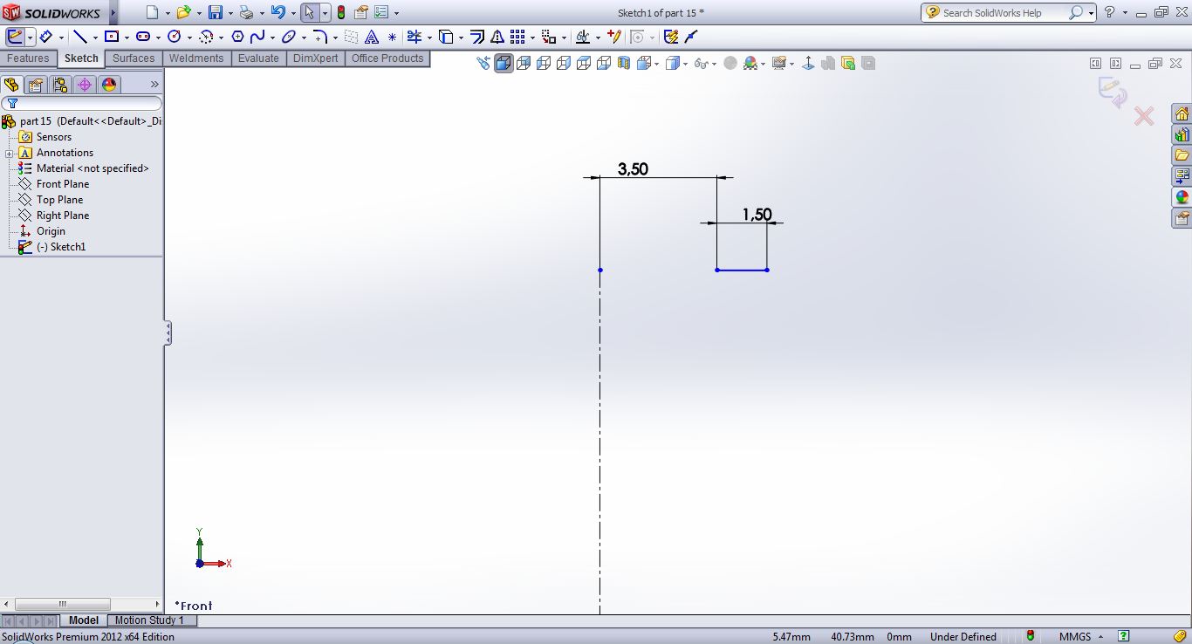Open the Design Library task pane tab

click(x=1182, y=135)
